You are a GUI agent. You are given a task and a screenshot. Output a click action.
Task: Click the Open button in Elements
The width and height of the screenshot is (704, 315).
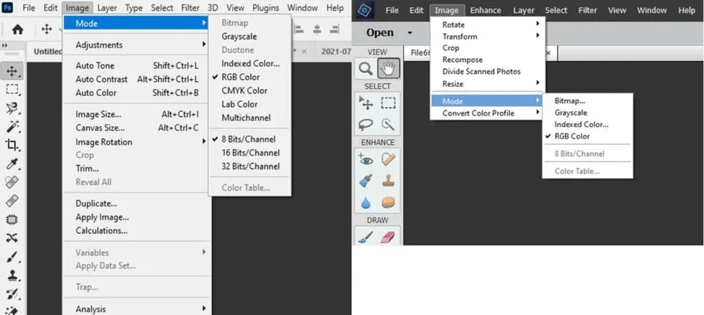tap(380, 33)
